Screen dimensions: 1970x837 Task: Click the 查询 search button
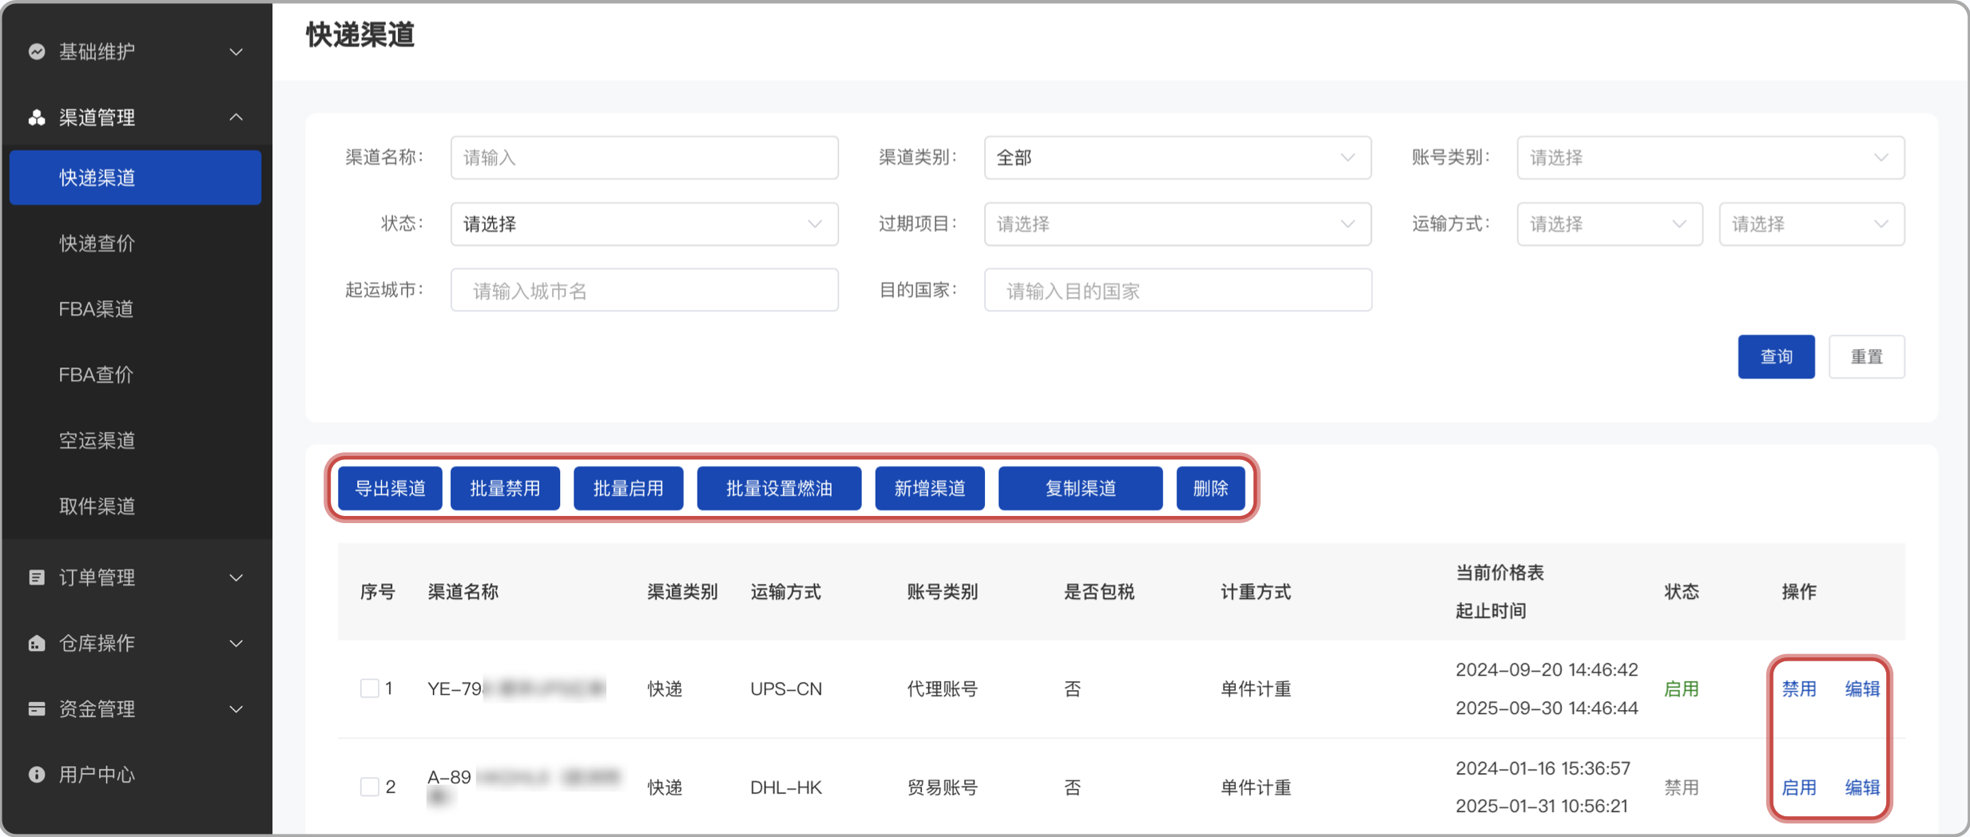coord(1776,356)
